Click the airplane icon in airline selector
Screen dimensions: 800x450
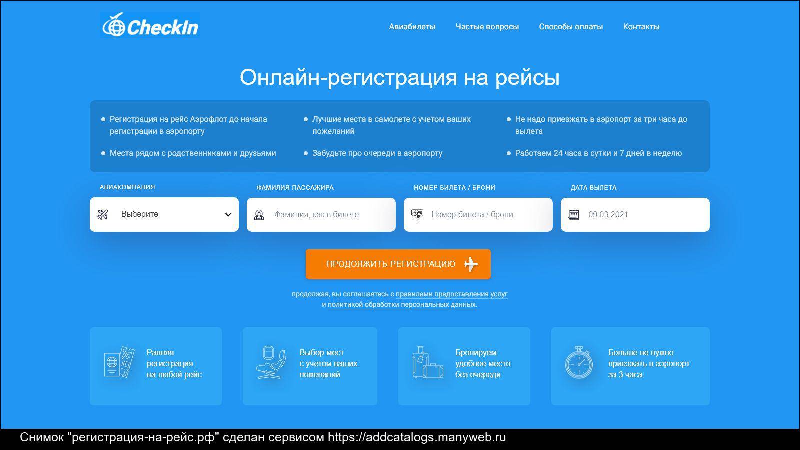[103, 214]
